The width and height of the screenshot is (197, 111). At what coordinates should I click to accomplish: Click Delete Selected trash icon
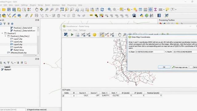click(58, 16)
